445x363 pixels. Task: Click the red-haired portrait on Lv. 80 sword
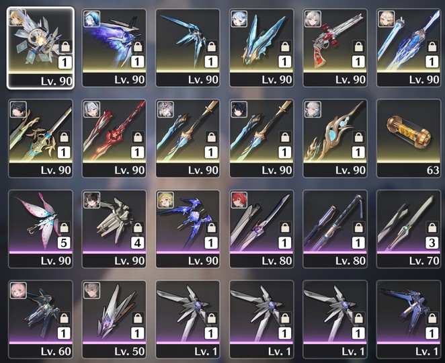point(239,200)
